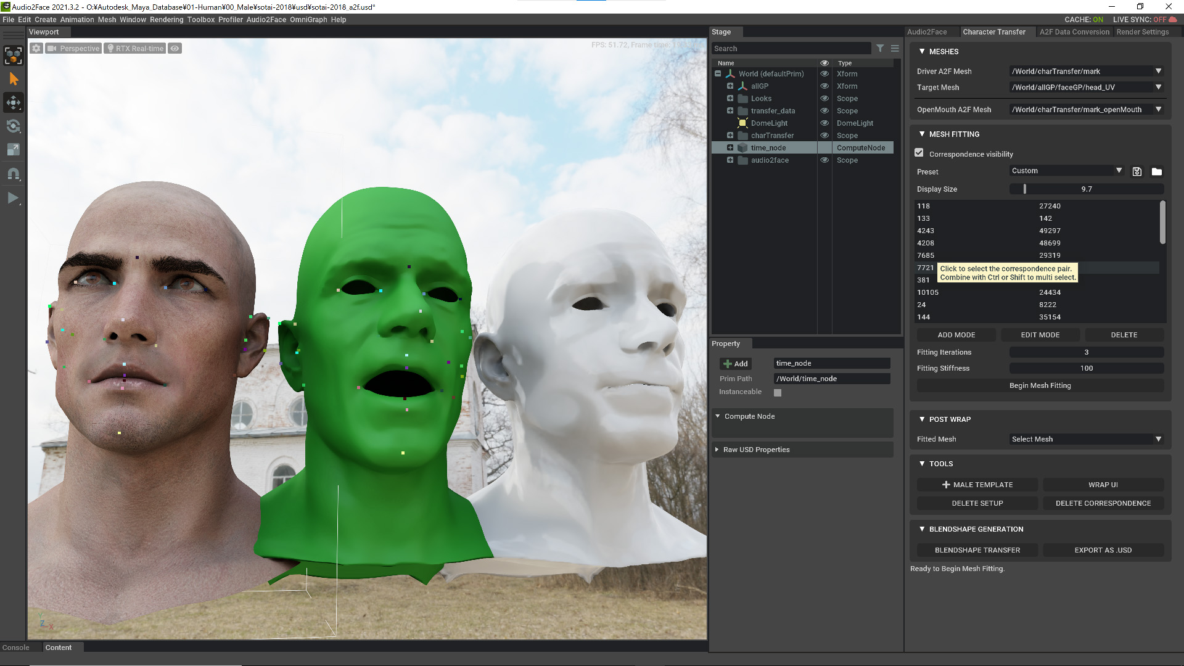Click the transfer_data folder icon
Image resolution: width=1184 pixels, height=666 pixels.
point(742,110)
